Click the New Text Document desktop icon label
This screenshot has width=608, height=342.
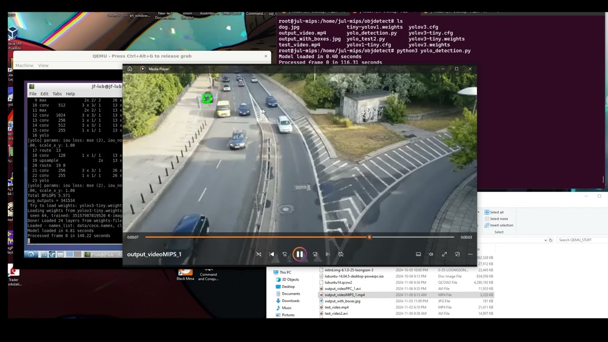pyautogui.click(x=165, y=16)
